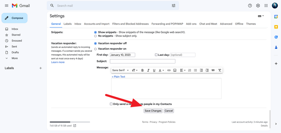281x133 pixels.
Task: Open the Google account avatar
Action: [x=275, y=6]
